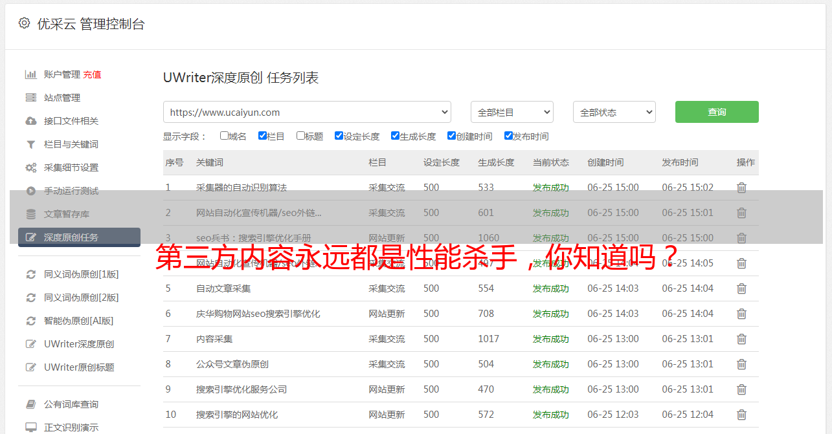832x434 pixels.
Task: Click the monitor icon next to 正文识别演示
Action: pos(30,428)
